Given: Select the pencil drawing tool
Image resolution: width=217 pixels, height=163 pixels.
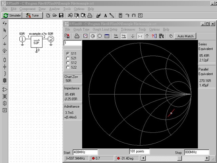Looking at the screenshot, I should pyautogui.click(x=112, y=15).
